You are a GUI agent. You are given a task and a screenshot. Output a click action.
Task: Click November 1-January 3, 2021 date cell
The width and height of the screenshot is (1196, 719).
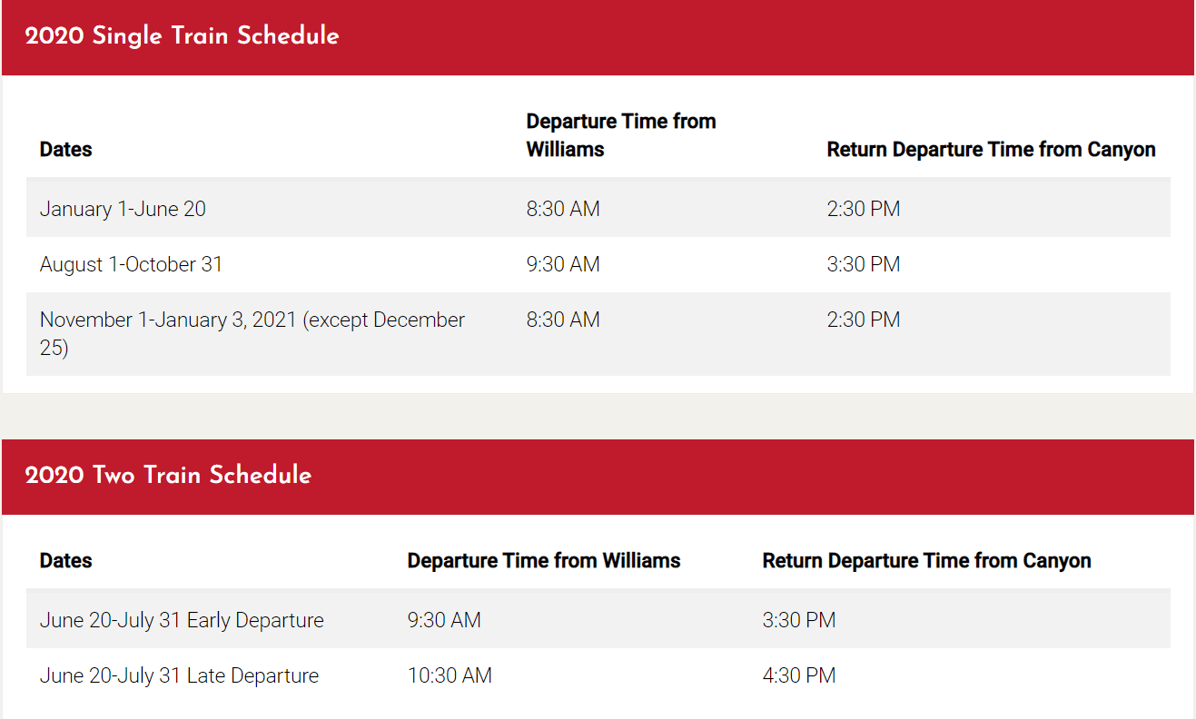coord(252,333)
